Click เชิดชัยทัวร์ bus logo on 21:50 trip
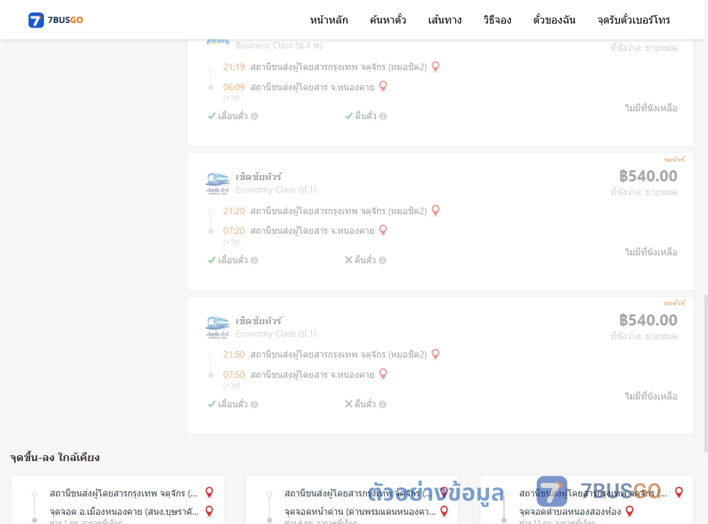708x524 pixels. (x=218, y=327)
